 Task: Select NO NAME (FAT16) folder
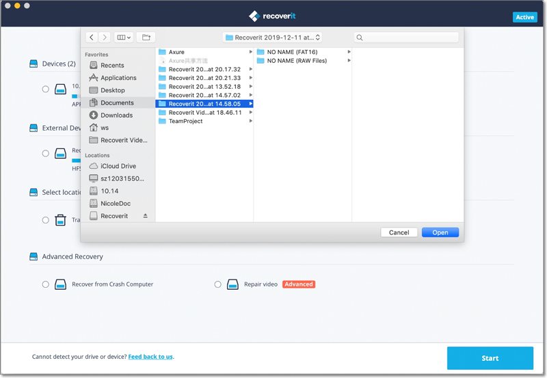coord(292,52)
